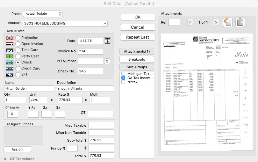Screen dimensions: 258x162
Task: Open the Phase dropdown
Action: [43, 14]
